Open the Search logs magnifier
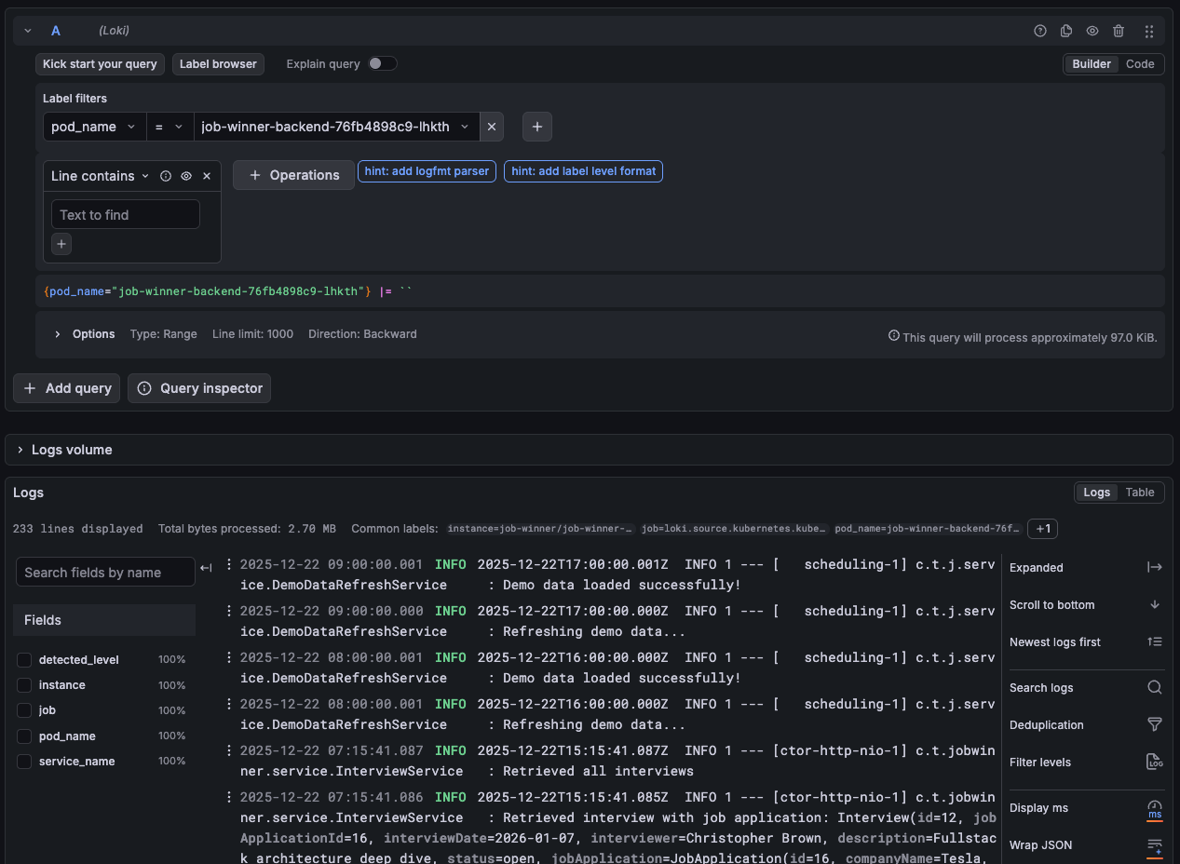Viewport: 1180px width, 864px height. (1155, 687)
